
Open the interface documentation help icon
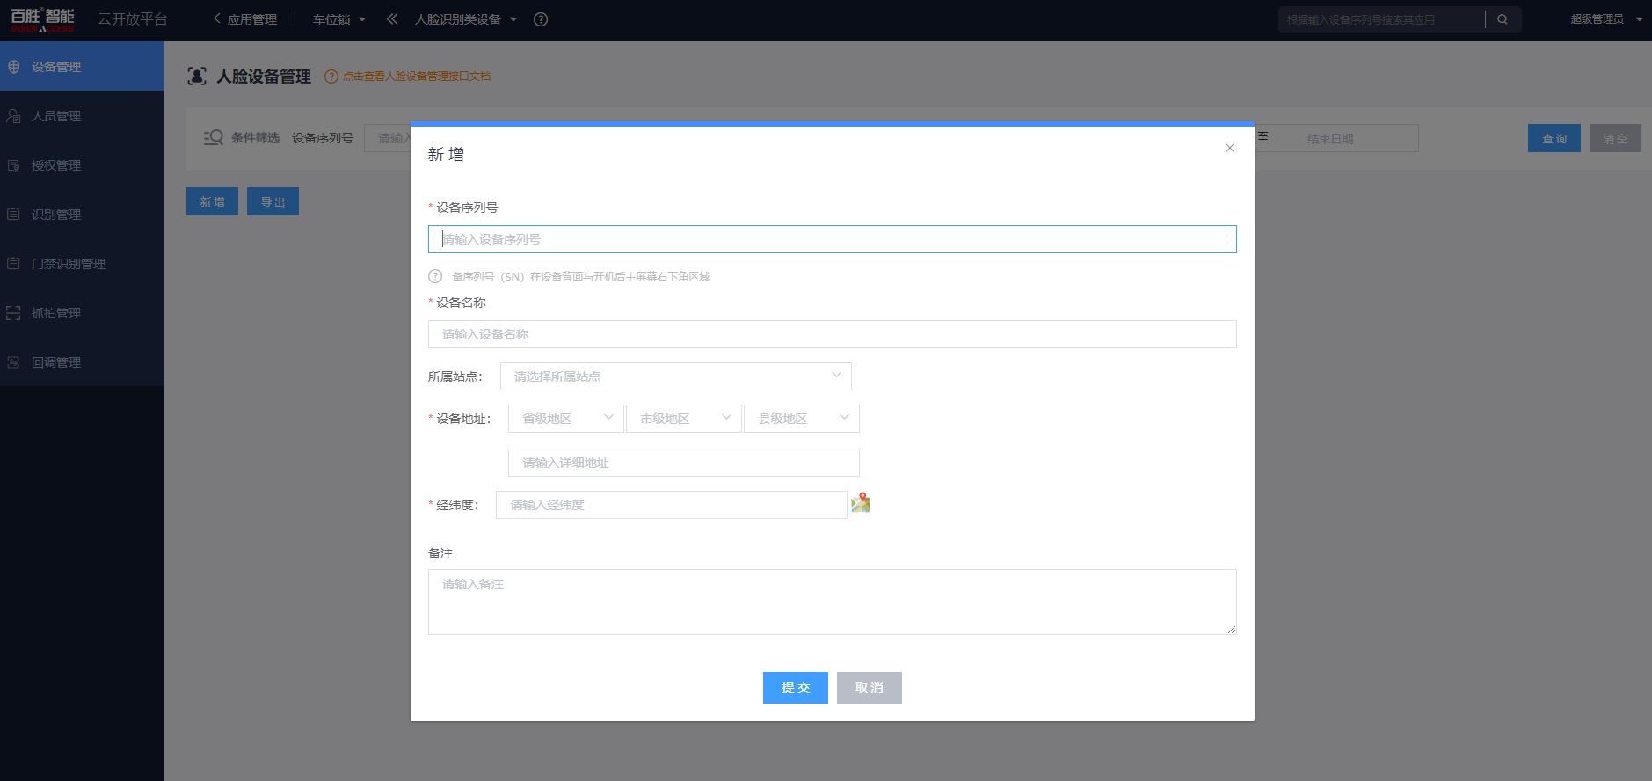point(331,77)
